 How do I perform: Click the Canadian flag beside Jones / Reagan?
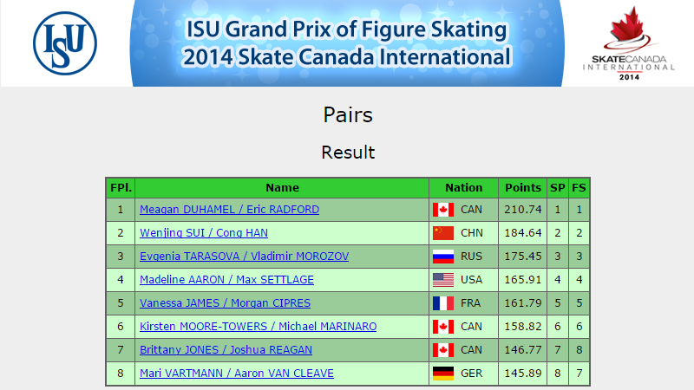[443, 350]
